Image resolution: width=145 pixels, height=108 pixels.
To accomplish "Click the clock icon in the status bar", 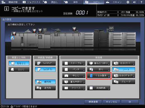I will [2, 106].
